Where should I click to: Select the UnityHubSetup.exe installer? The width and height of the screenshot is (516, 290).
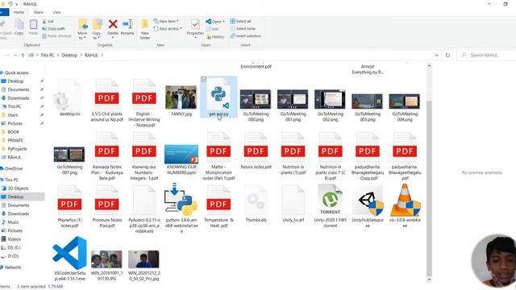pyautogui.click(x=368, y=205)
